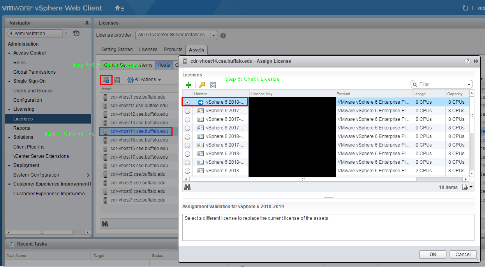Click the license icon on the 2 CPUs usage row
Viewport: 485px width, 267px height.
[201, 171]
